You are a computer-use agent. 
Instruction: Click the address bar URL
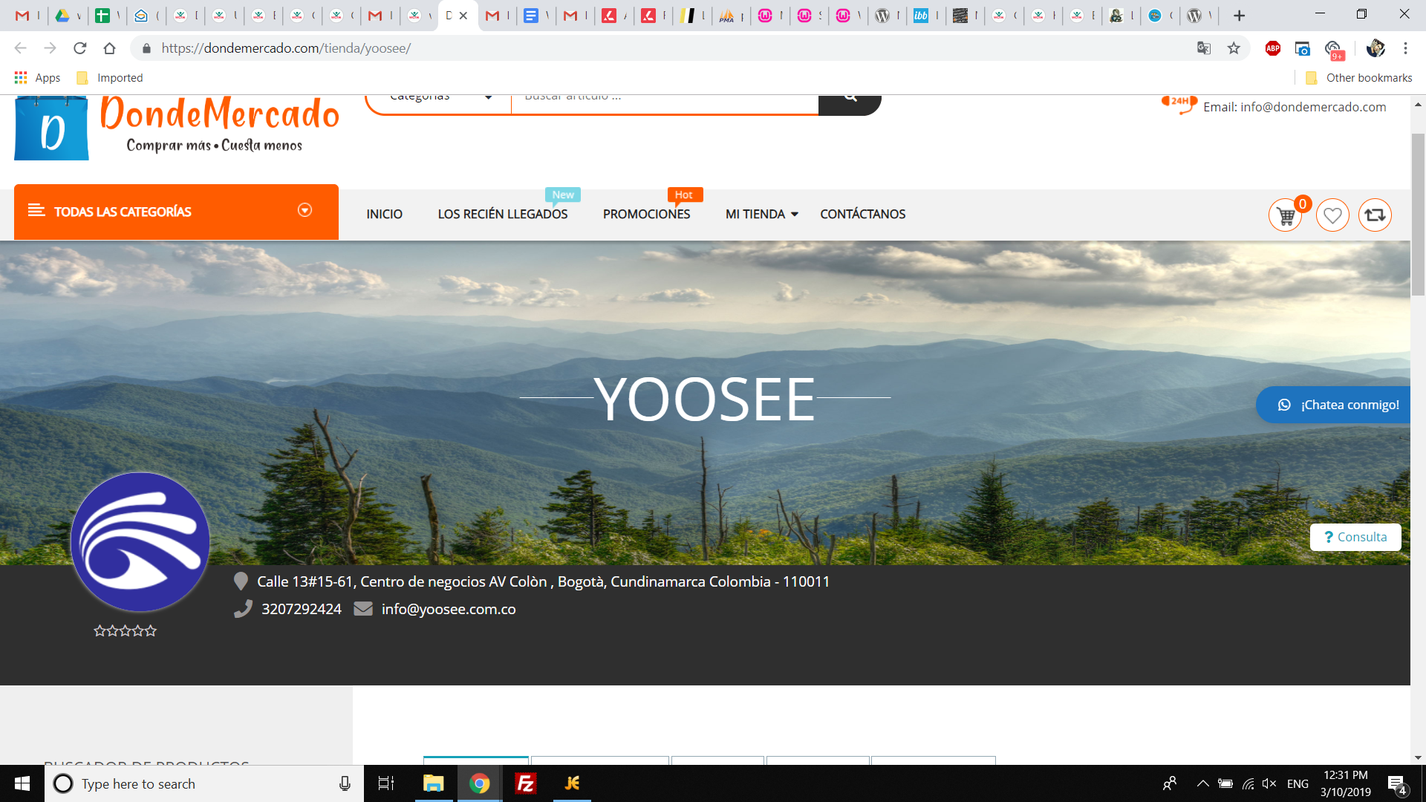[286, 48]
